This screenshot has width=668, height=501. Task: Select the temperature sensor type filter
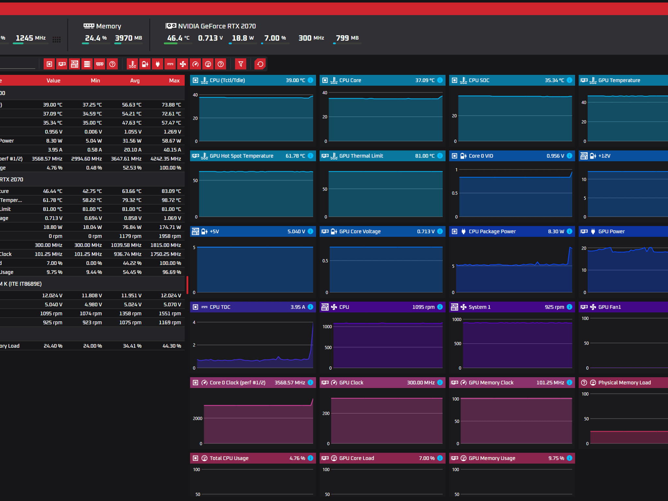tap(132, 64)
